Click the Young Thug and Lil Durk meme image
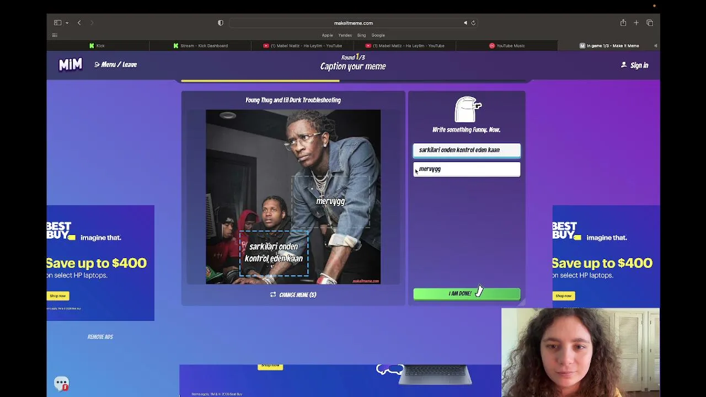 [293, 197]
